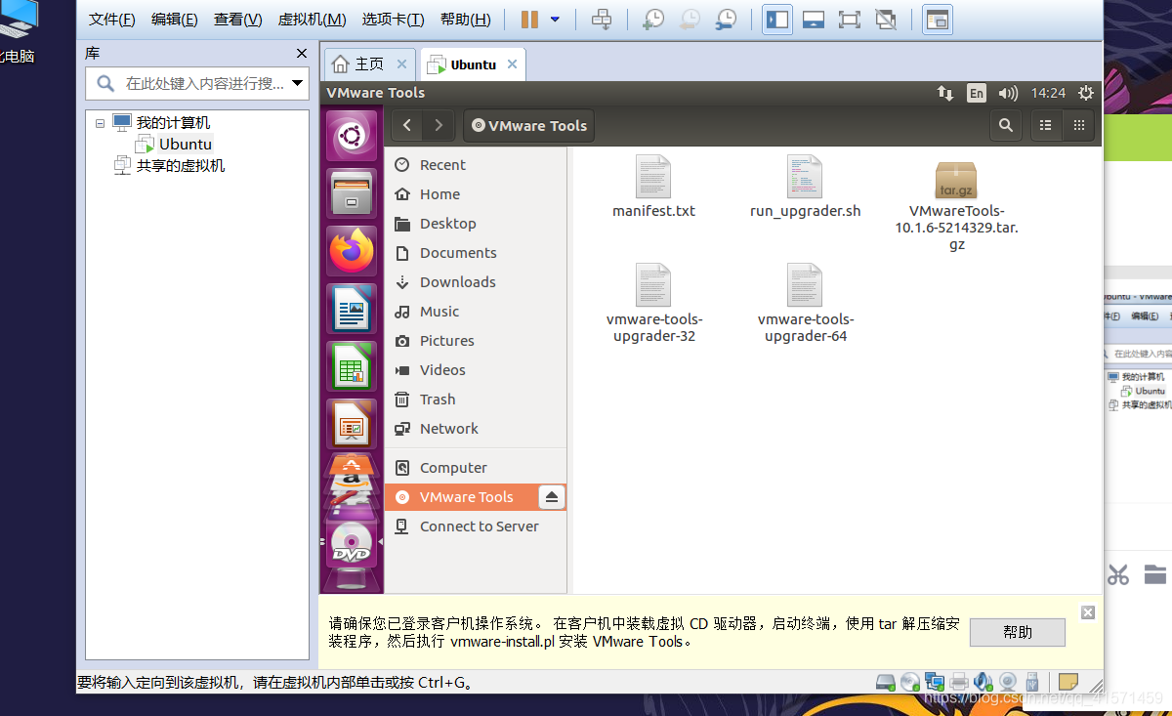This screenshot has width=1172, height=716.
Task: Open manifest.txt file icon
Action: click(x=653, y=177)
